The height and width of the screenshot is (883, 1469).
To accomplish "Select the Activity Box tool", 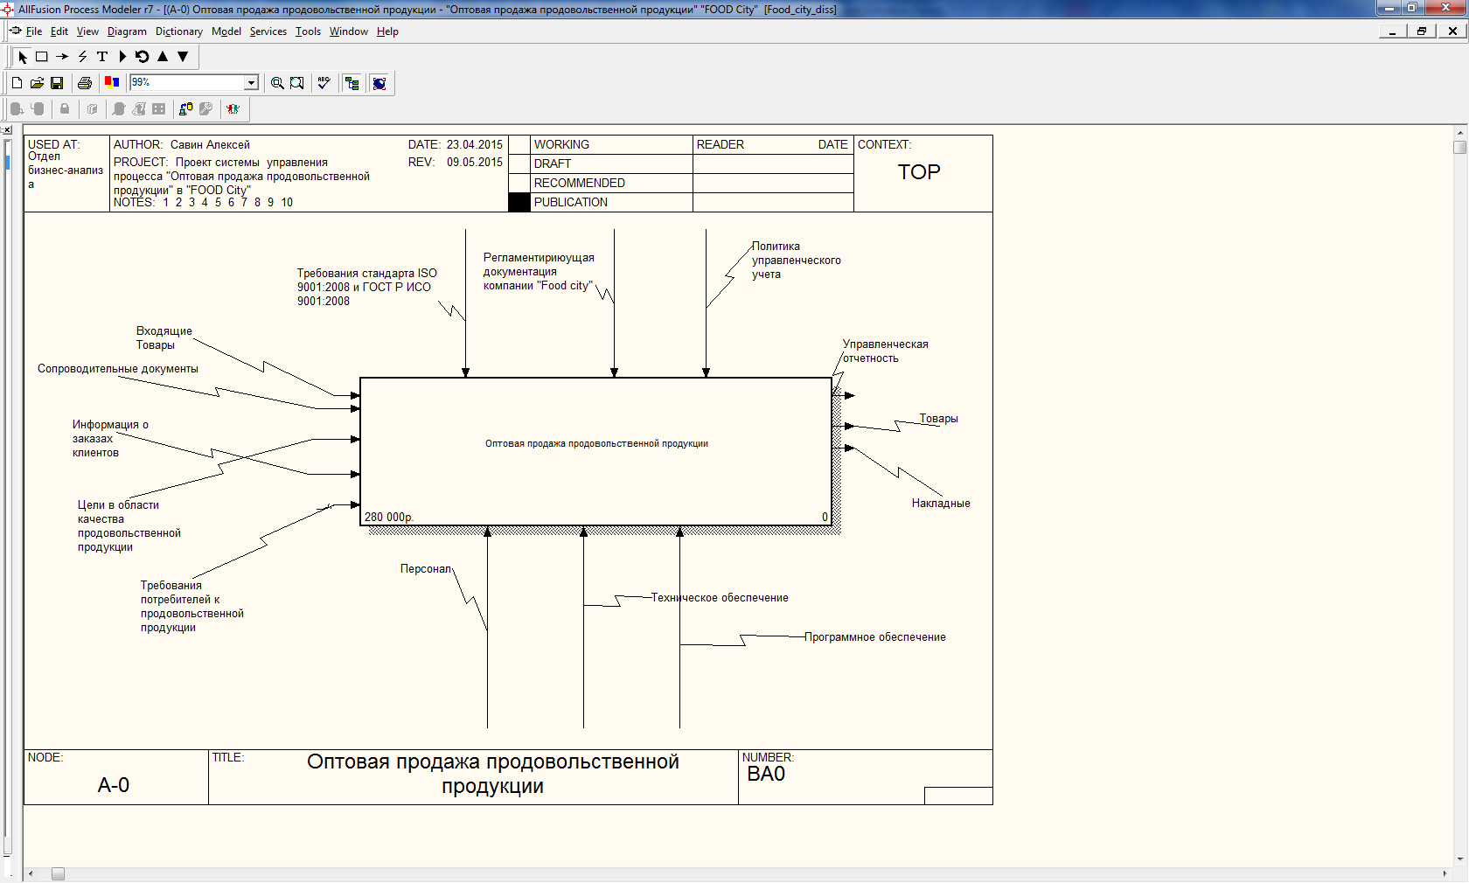I will [x=41, y=57].
